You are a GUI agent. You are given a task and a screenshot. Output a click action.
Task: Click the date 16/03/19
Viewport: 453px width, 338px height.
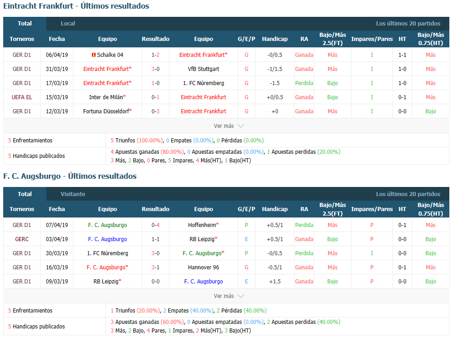(57, 267)
